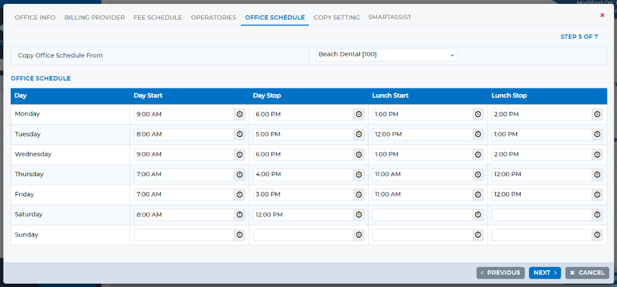Open clock picker for Saturday Day Stop
This screenshot has height=287, width=617.
(x=358, y=215)
